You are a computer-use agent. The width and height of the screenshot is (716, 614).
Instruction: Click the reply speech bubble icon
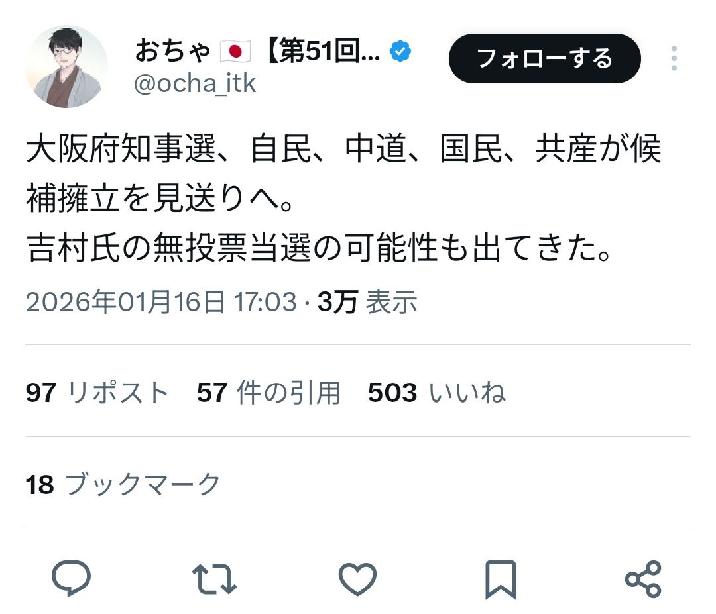[x=71, y=578]
